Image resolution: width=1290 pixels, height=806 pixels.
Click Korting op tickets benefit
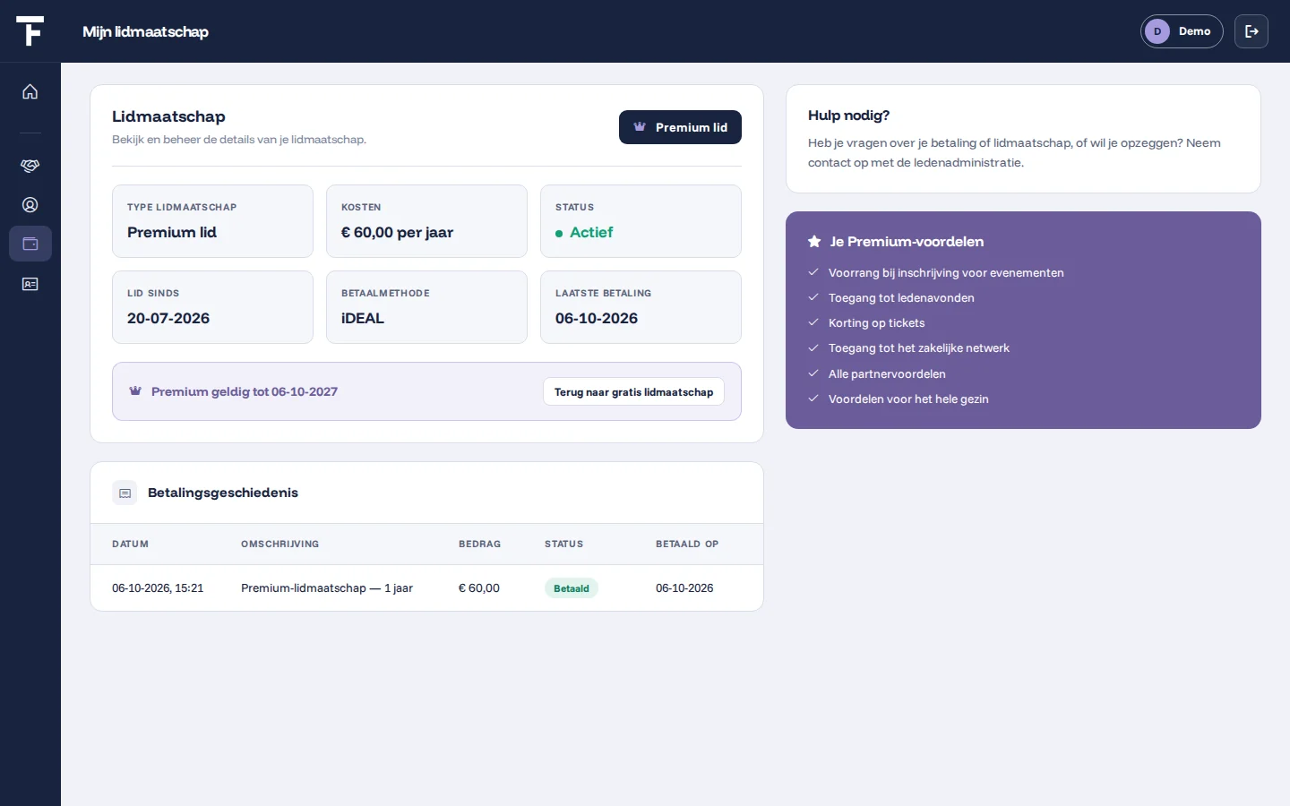point(876,323)
